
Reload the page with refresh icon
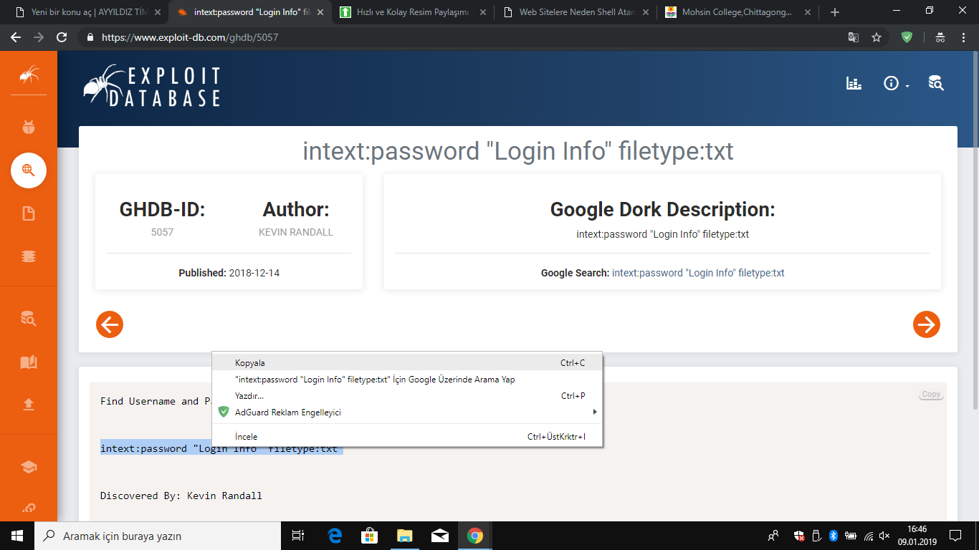[62, 37]
